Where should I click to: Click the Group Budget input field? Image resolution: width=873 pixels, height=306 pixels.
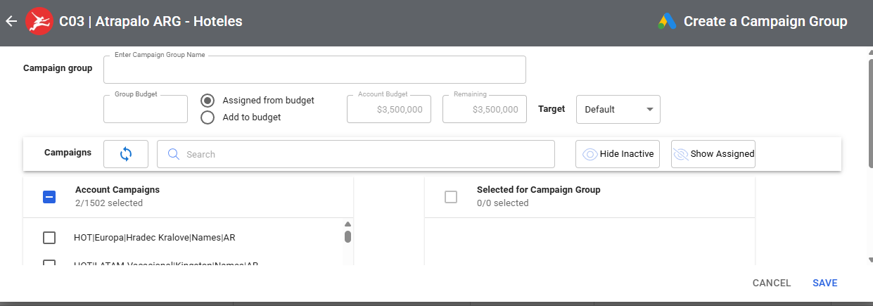pos(146,110)
